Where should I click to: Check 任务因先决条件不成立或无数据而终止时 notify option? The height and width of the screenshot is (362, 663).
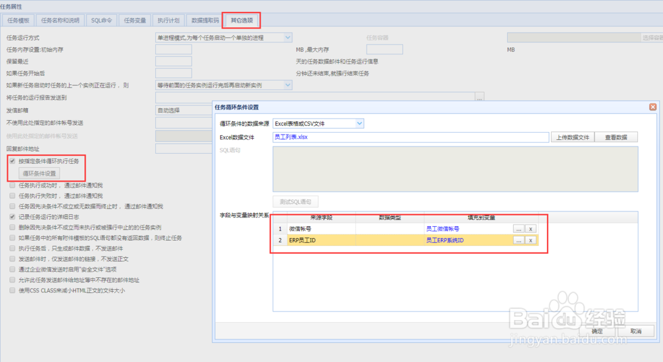(13, 206)
